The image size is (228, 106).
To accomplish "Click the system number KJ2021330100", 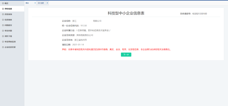I will pos(200,14).
